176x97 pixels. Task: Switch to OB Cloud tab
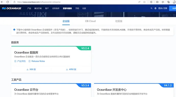pos(90,21)
